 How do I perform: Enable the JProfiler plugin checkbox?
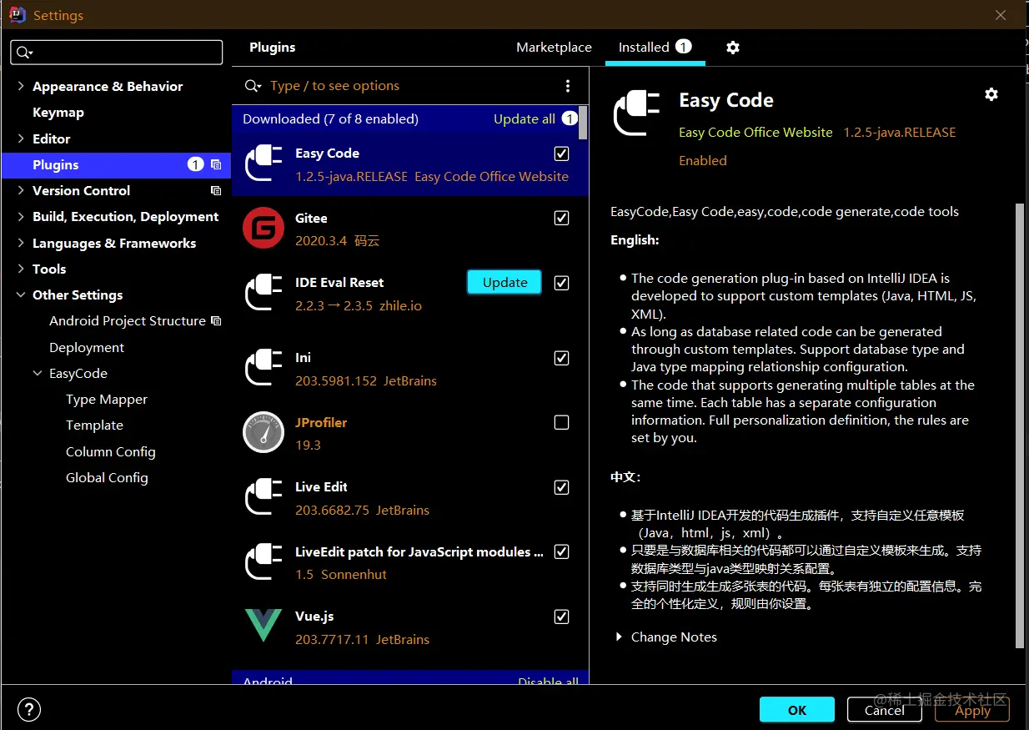coord(562,423)
